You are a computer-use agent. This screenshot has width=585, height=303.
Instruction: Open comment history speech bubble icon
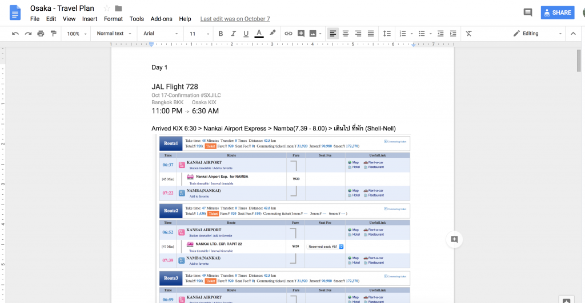(x=527, y=13)
